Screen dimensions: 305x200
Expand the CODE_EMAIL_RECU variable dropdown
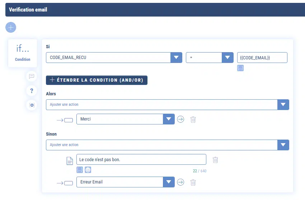176,58
